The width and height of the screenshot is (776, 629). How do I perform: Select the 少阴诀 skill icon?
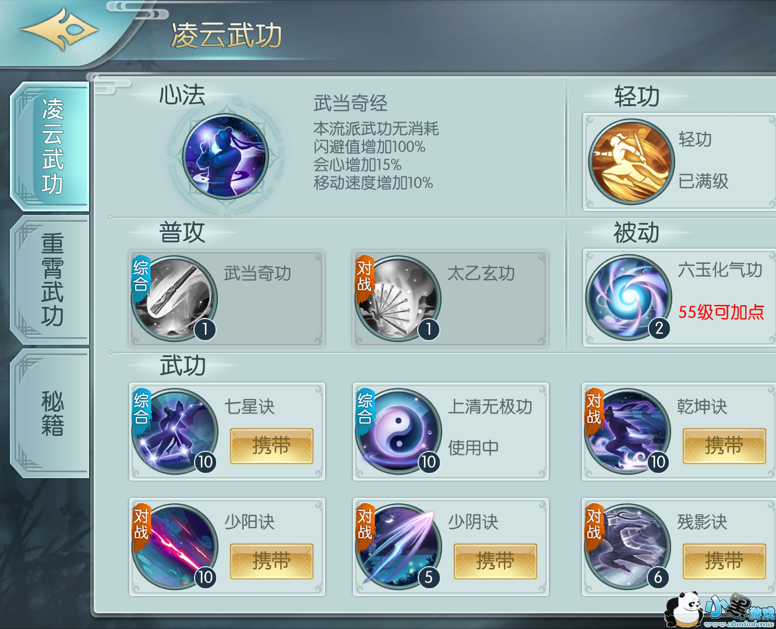click(398, 546)
